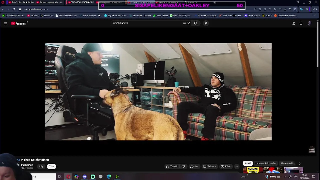Open Opera GX from the taskbar
This screenshot has width=320, height=180.
[x=68, y=177]
